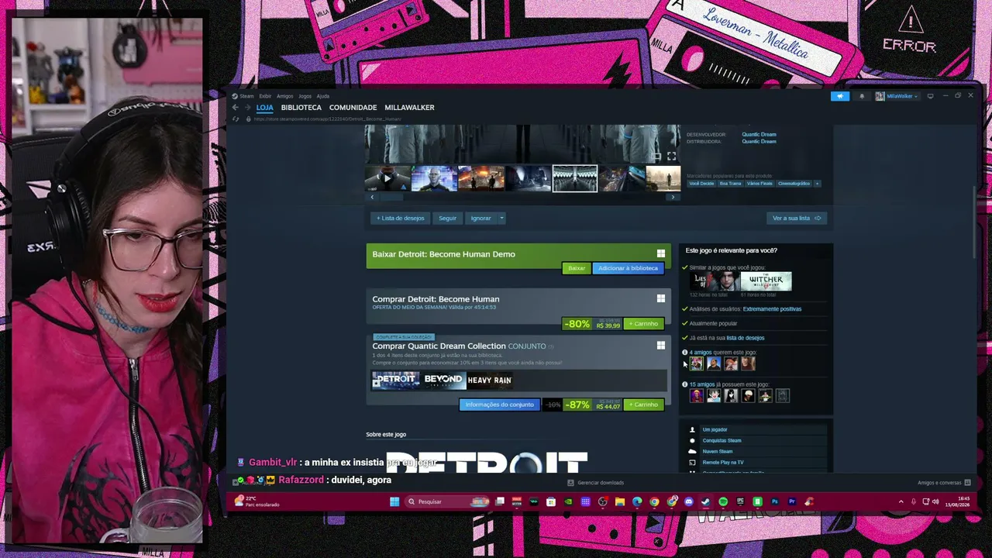992x558 pixels.
Task: Open Steam announcements megaphone button
Action: 840,96
